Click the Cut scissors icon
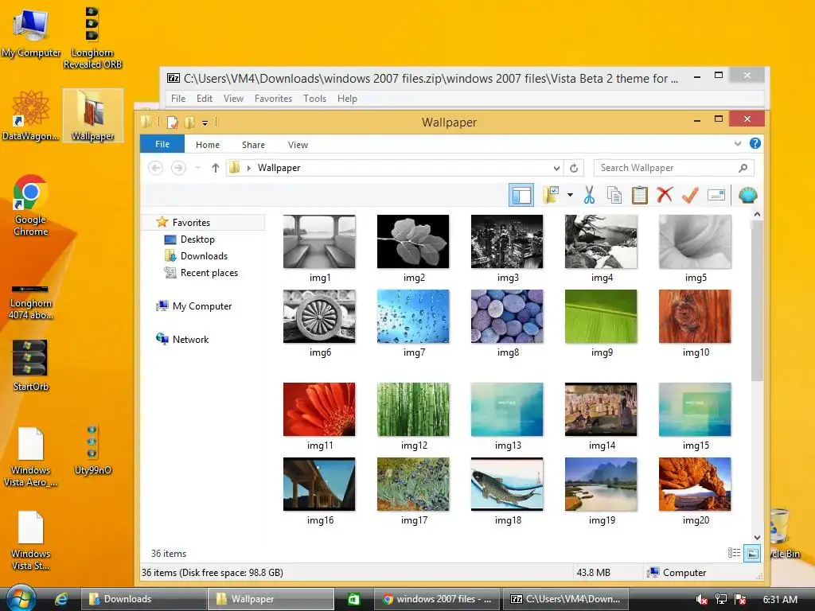Viewport: 815px width, 611px height. (589, 196)
